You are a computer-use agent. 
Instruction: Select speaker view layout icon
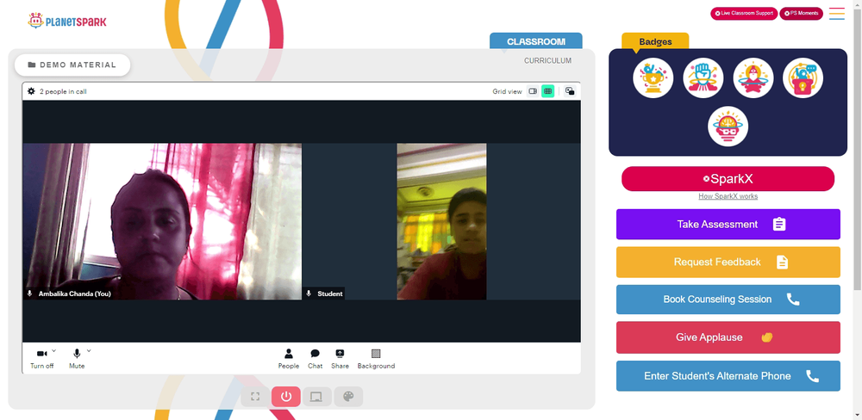[x=532, y=91]
